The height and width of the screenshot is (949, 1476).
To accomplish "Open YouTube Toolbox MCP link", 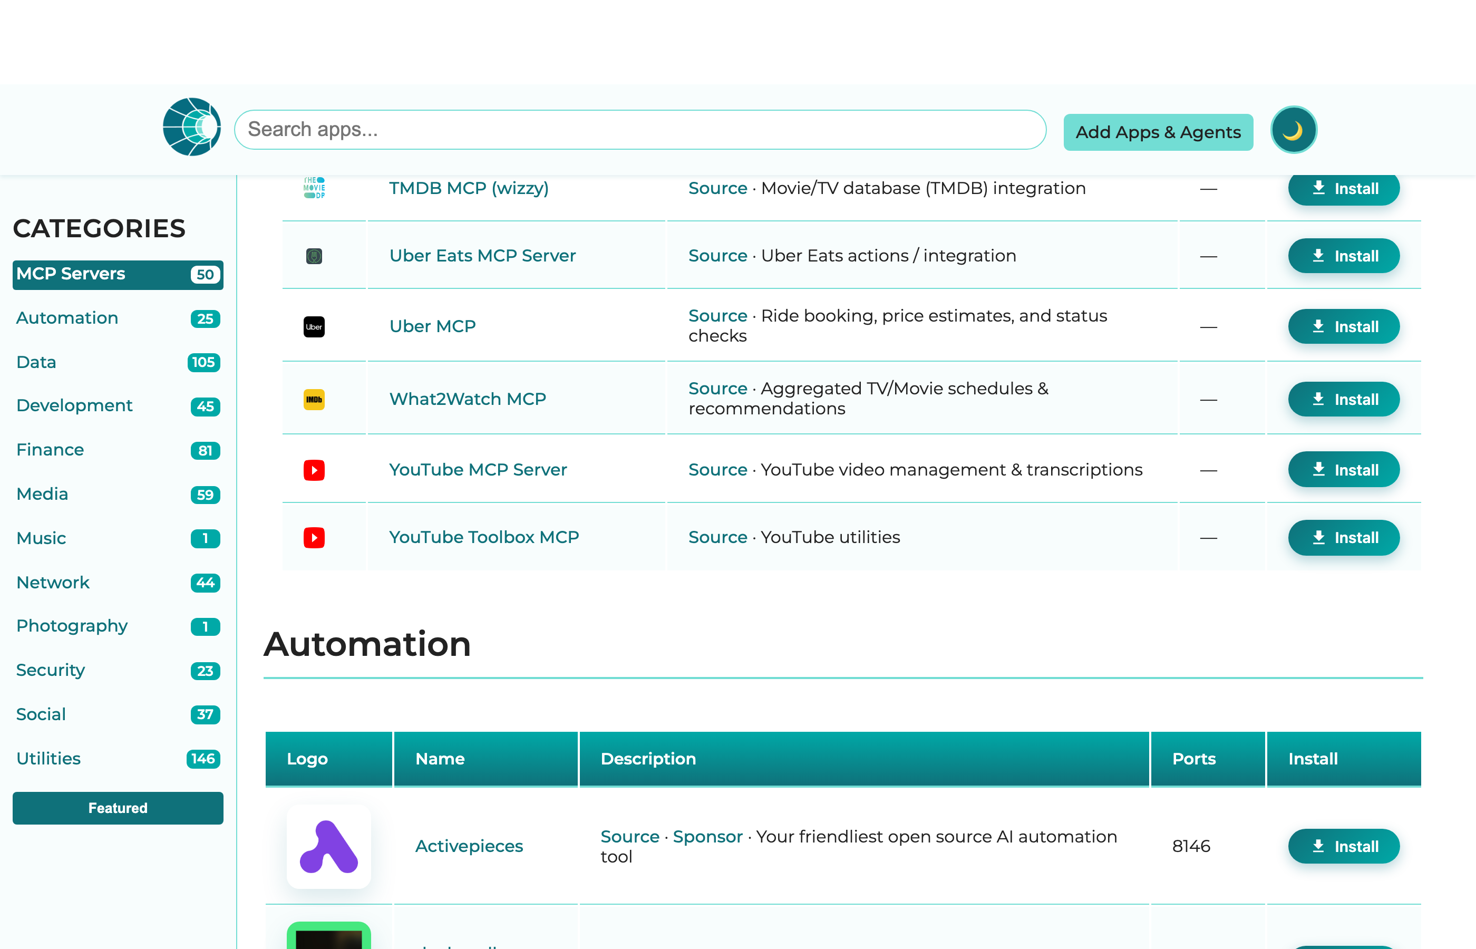I will [x=484, y=537].
